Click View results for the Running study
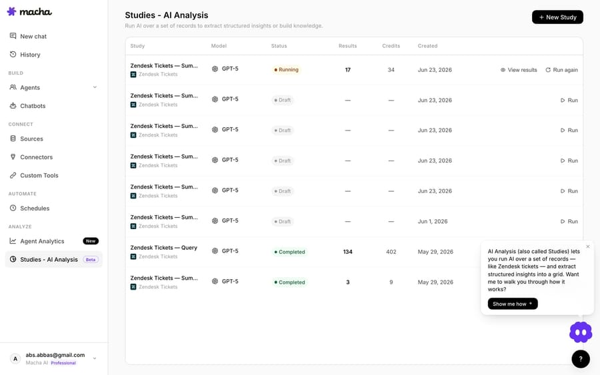This screenshot has width=600, height=375. [x=519, y=70]
